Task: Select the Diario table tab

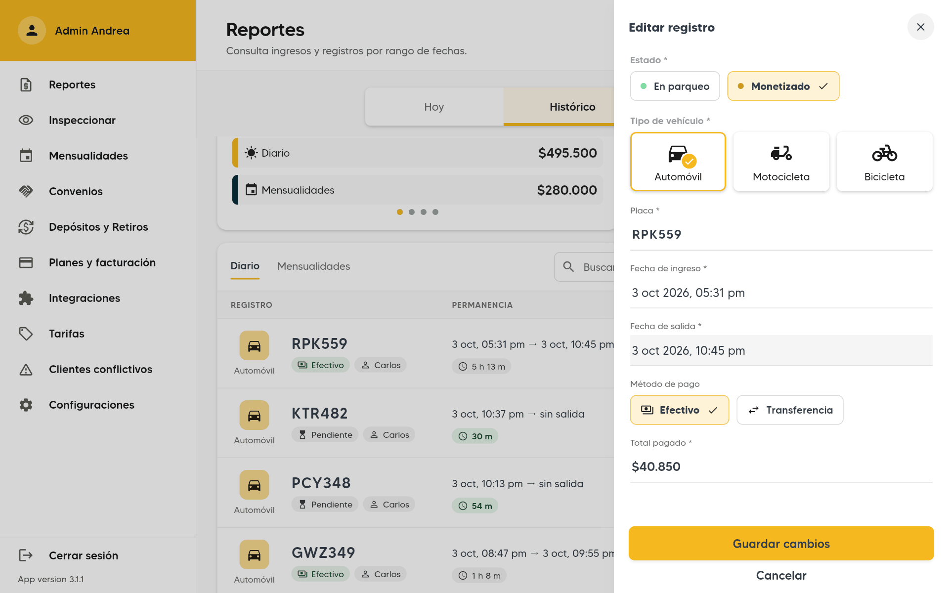Action: click(x=245, y=266)
